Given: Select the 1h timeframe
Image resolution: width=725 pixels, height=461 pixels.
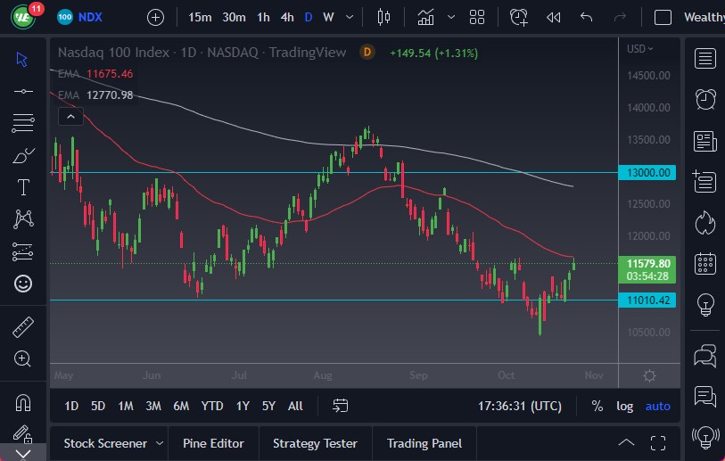Looking at the screenshot, I should (x=263, y=18).
